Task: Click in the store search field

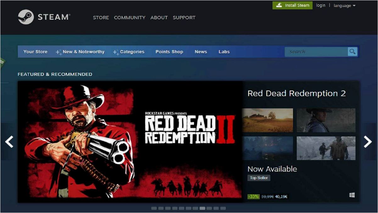Action: click(x=316, y=52)
